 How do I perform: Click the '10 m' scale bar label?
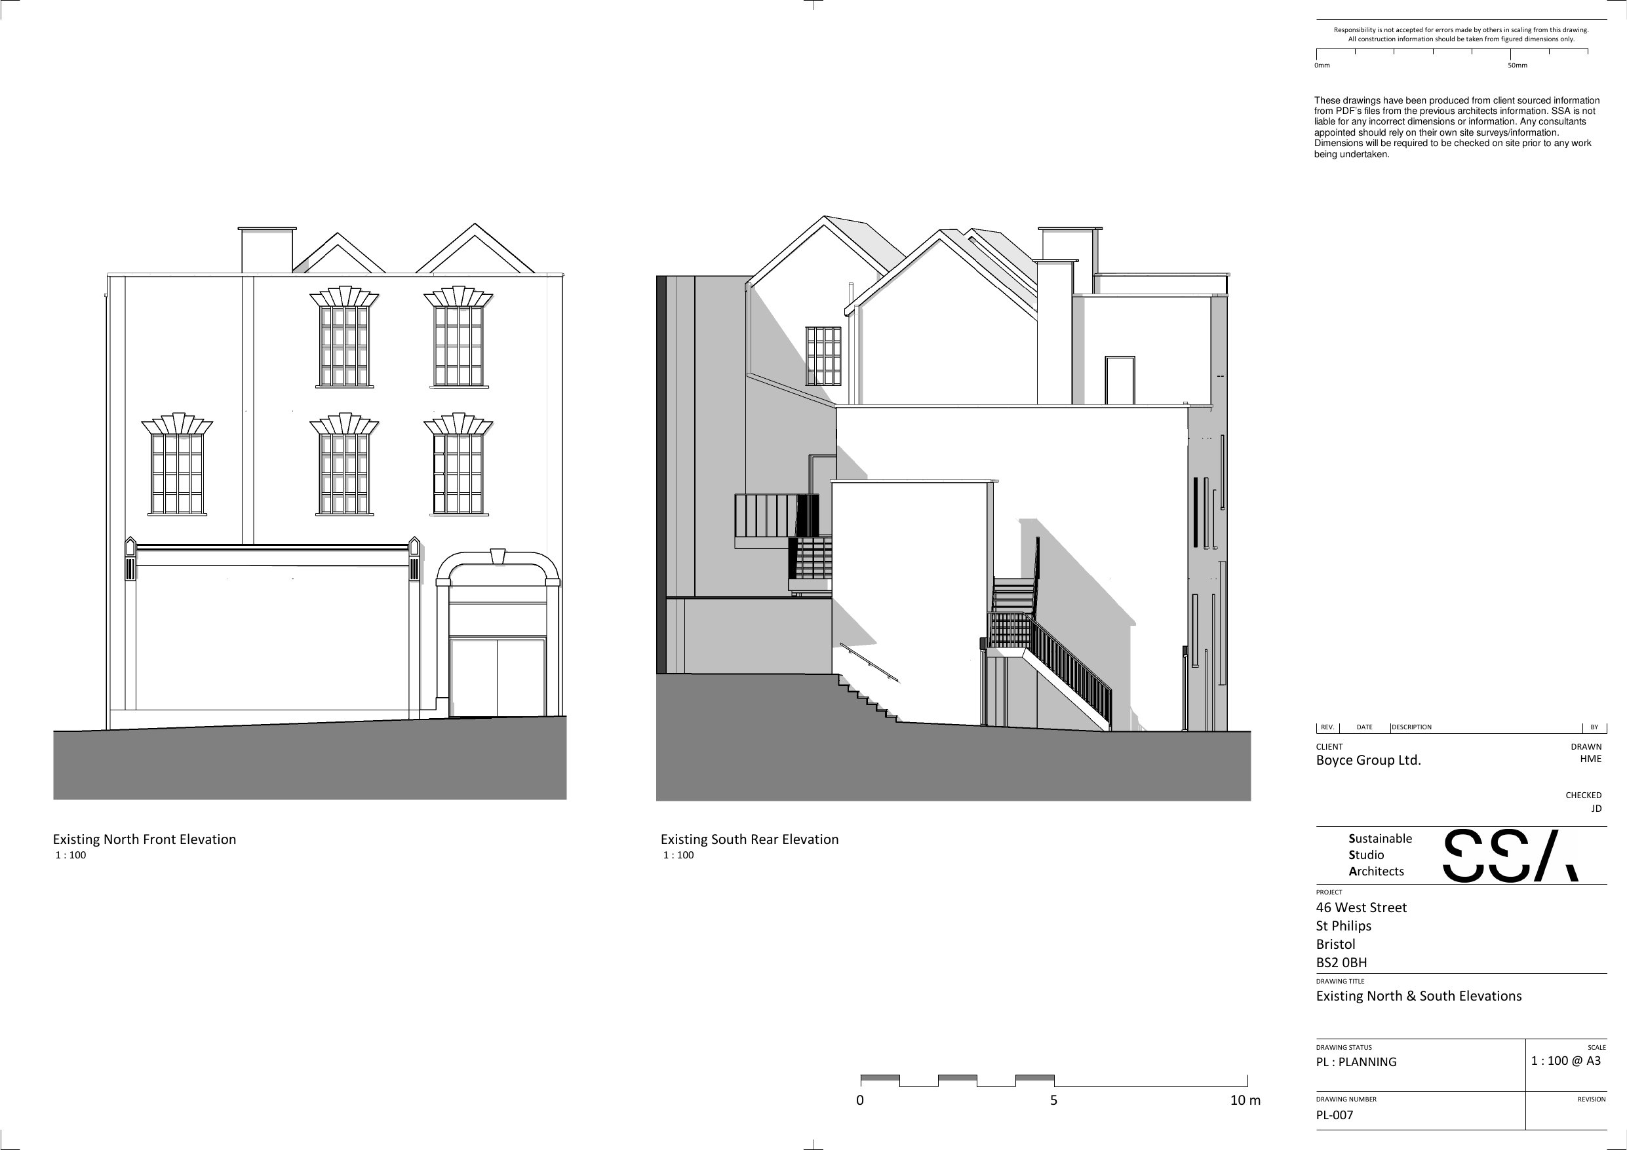pos(1244,1100)
